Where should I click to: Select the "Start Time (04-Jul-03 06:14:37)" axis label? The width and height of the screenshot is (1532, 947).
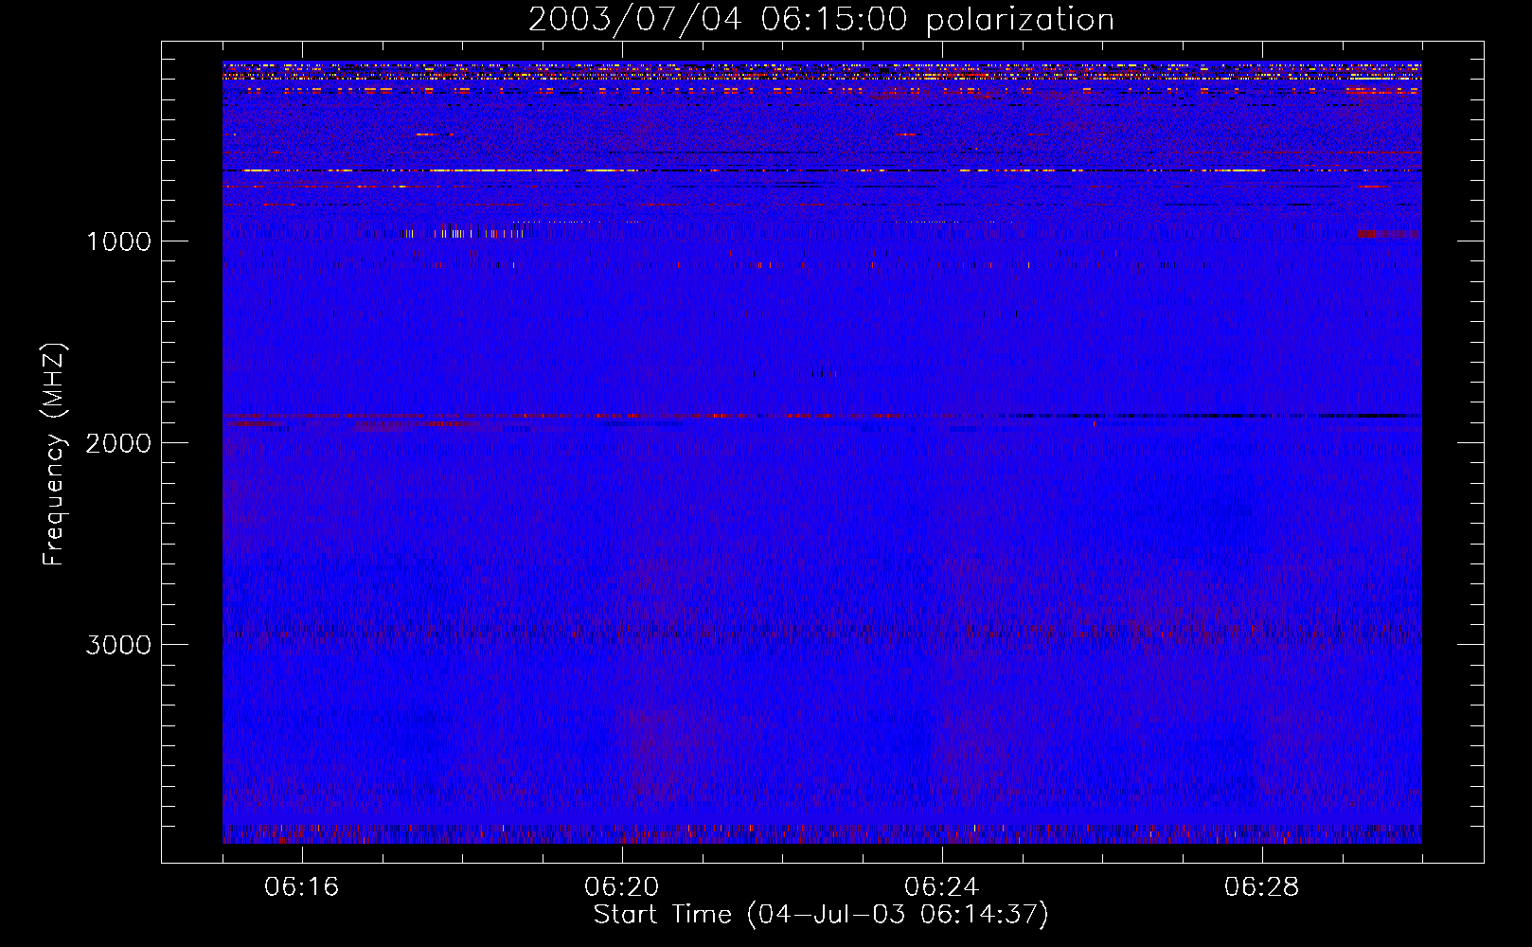(x=821, y=915)
